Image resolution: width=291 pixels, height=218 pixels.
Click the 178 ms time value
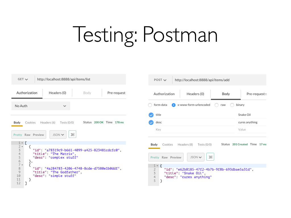click(x=119, y=122)
